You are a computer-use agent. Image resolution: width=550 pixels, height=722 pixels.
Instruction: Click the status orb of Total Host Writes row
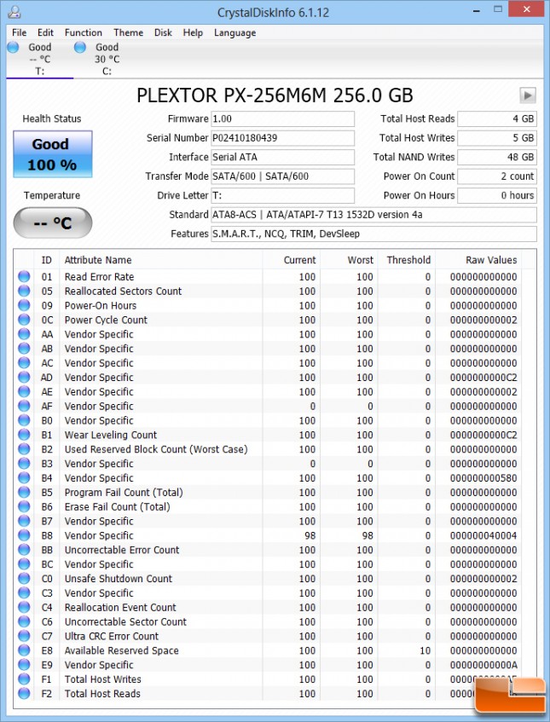tap(24, 679)
